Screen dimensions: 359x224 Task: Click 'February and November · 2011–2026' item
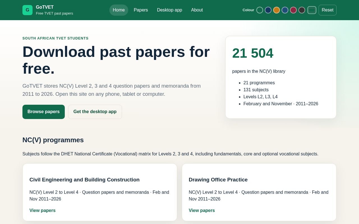281,104
